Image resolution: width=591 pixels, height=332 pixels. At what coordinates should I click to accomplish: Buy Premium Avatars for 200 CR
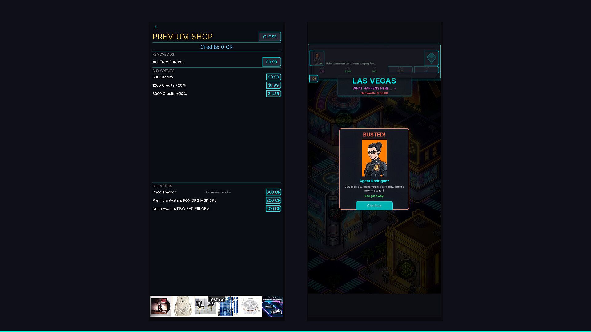coord(273,200)
